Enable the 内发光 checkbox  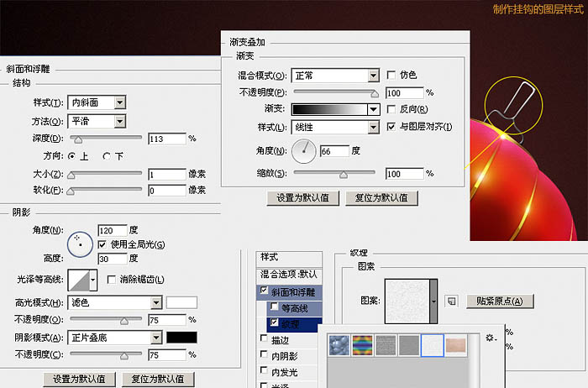point(264,370)
